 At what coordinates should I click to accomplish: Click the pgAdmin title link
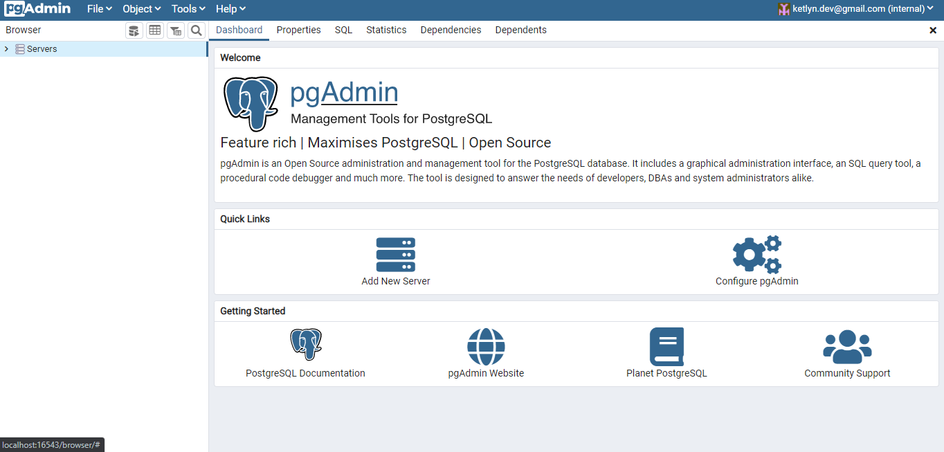click(x=344, y=92)
